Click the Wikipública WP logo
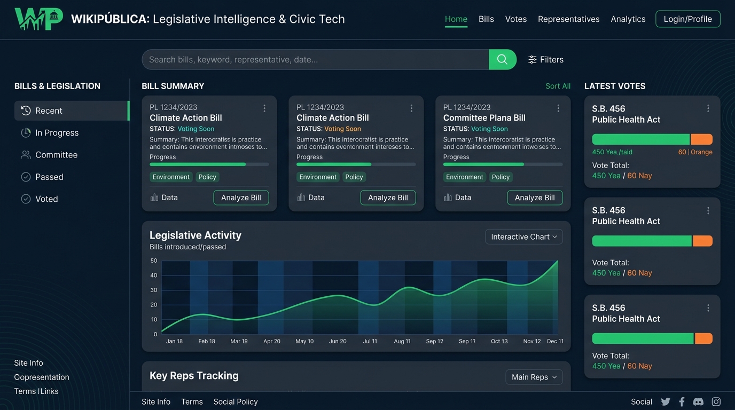The height and width of the screenshot is (410, 735). (x=38, y=19)
